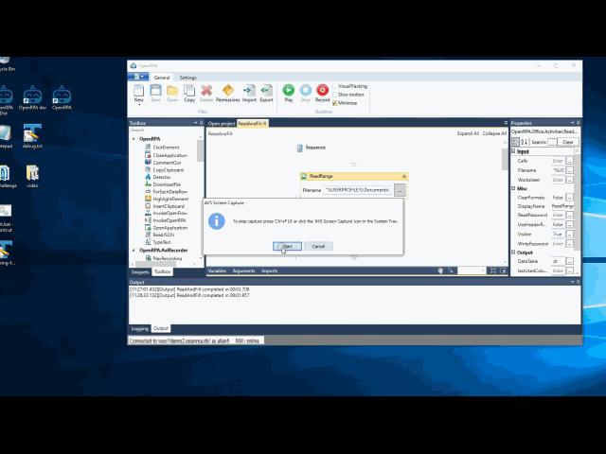The height and width of the screenshot is (454, 606).
Task: Select DownloadFile activity in Toolbox
Action: tap(167, 184)
